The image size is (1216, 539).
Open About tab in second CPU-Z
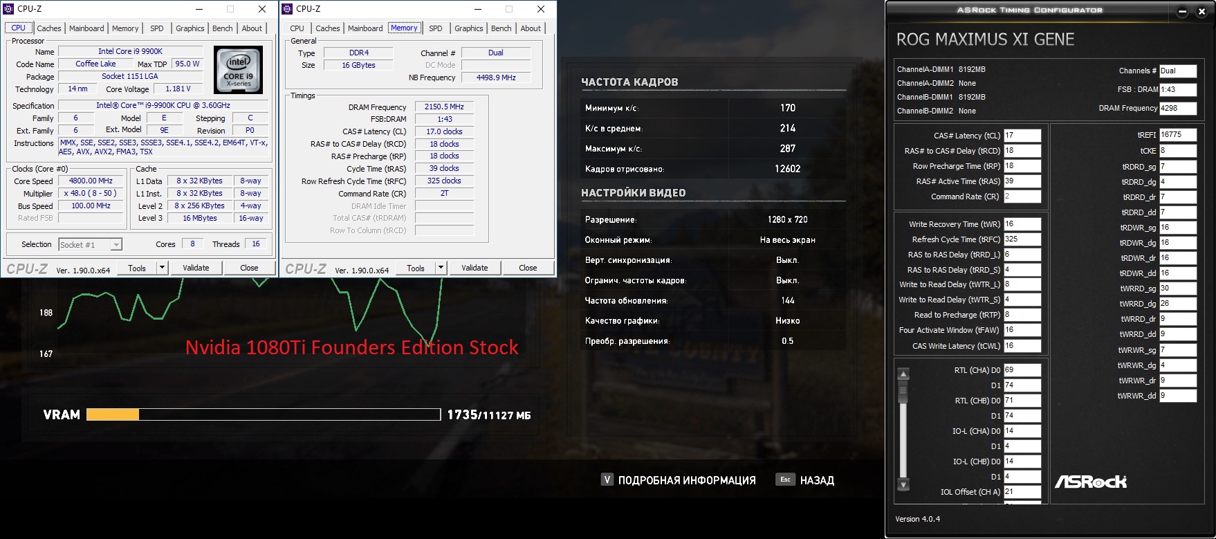[531, 28]
